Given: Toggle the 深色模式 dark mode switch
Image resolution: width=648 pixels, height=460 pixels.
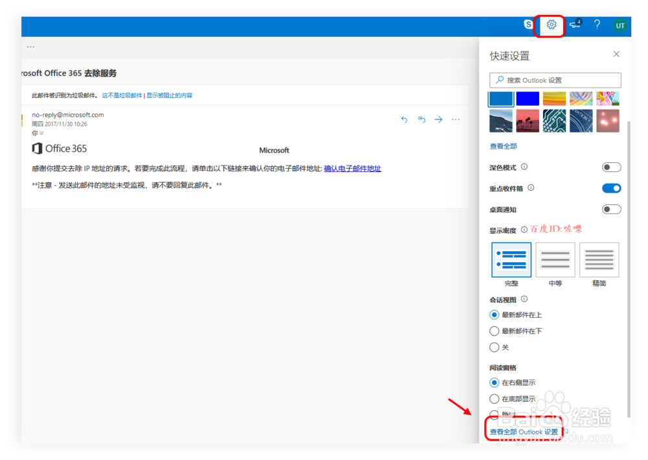Looking at the screenshot, I should point(612,167).
